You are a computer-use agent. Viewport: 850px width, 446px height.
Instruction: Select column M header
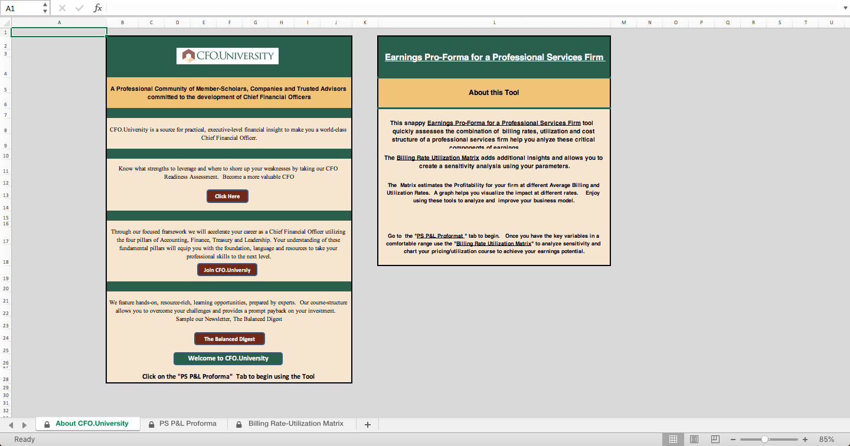623,22
